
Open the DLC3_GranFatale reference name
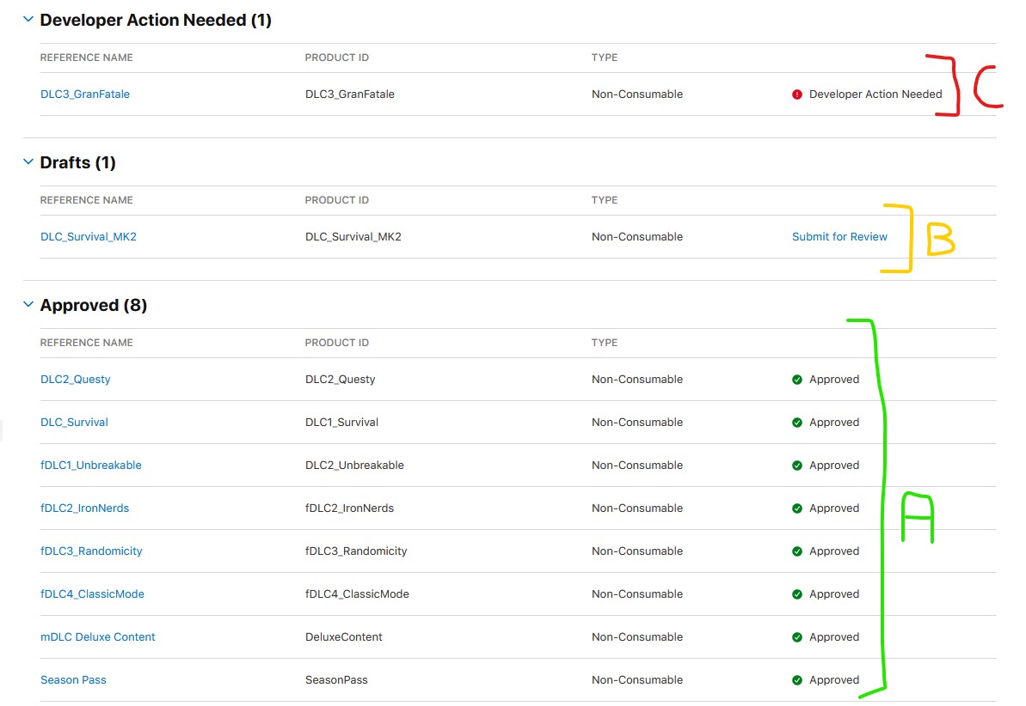pos(85,94)
